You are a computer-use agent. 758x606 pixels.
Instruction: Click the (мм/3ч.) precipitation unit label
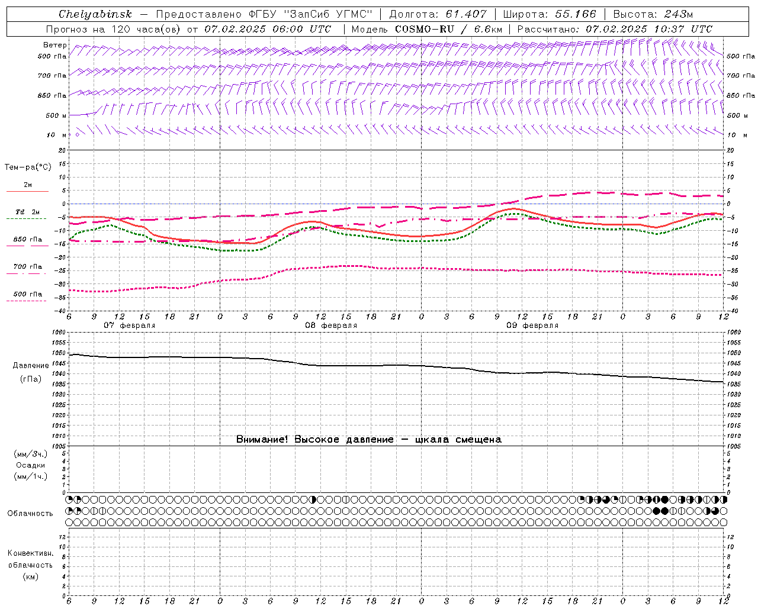(31, 454)
